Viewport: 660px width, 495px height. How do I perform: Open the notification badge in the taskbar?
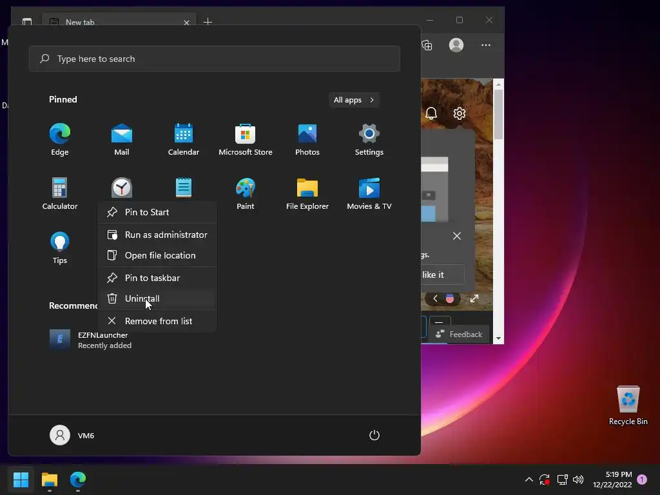pos(642,480)
